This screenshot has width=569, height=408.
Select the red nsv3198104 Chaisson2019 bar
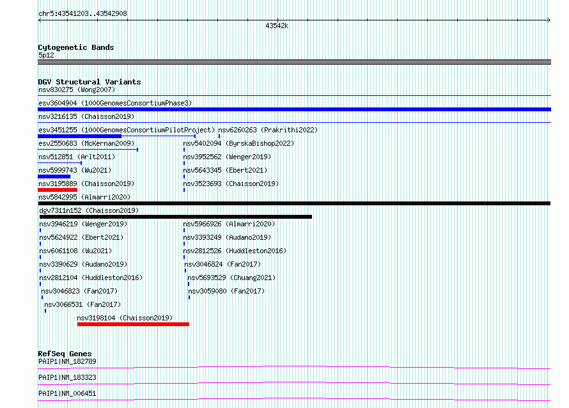[133, 324]
